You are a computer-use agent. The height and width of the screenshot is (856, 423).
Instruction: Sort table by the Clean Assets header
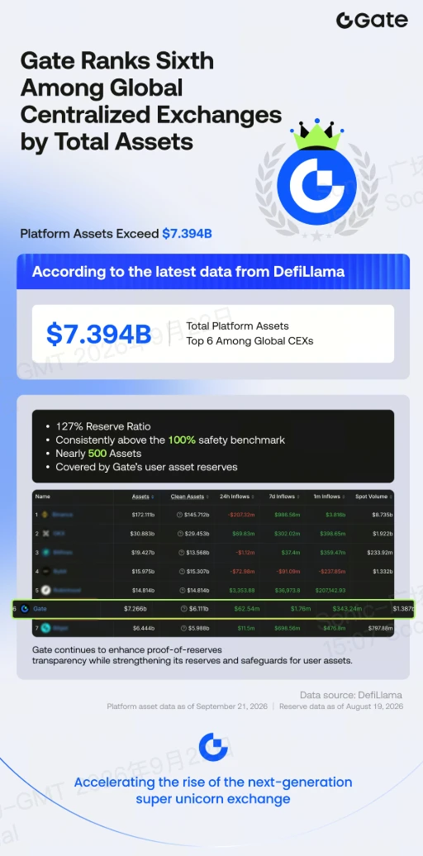(x=188, y=497)
